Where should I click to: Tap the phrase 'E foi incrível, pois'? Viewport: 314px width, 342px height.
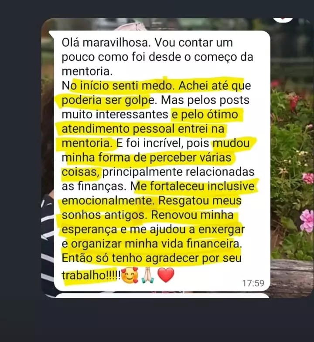coord(163,143)
